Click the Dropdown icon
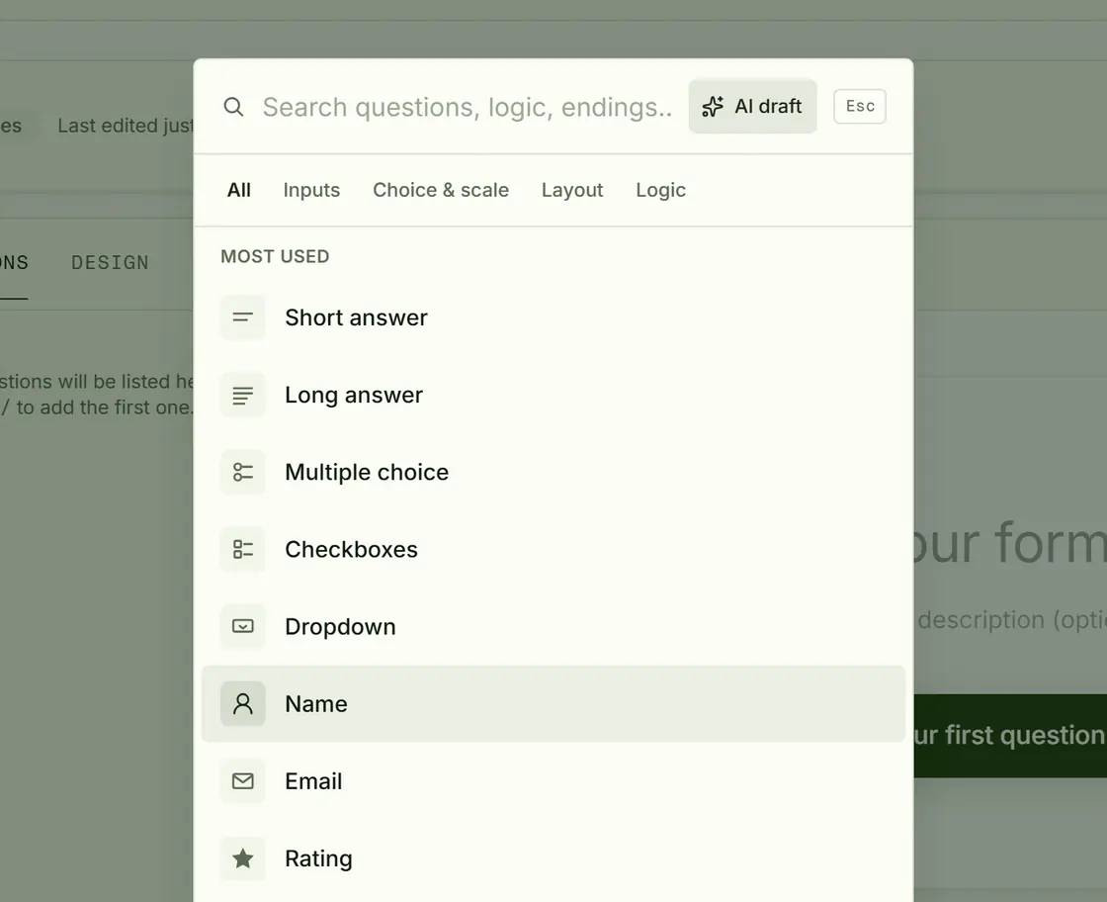The width and height of the screenshot is (1107, 902). pyautogui.click(x=243, y=626)
